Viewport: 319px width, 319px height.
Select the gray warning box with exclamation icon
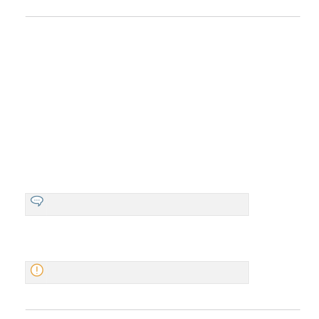click(137, 272)
